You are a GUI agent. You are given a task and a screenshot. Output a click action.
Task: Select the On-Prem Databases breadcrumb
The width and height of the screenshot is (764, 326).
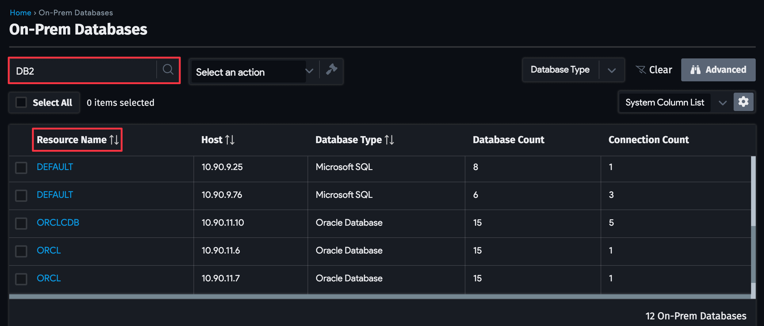click(x=75, y=13)
